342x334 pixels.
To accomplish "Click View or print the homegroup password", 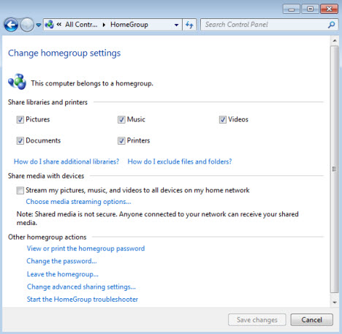I will point(85,248).
